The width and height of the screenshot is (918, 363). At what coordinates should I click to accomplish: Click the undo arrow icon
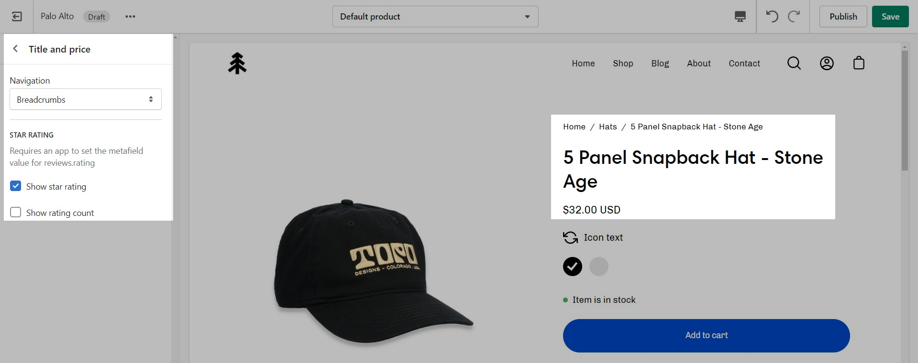point(772,17)
